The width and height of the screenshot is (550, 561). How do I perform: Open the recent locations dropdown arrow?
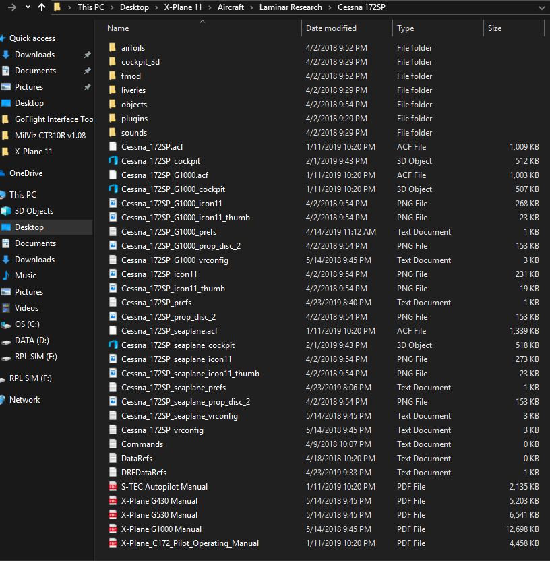[28, 7]
